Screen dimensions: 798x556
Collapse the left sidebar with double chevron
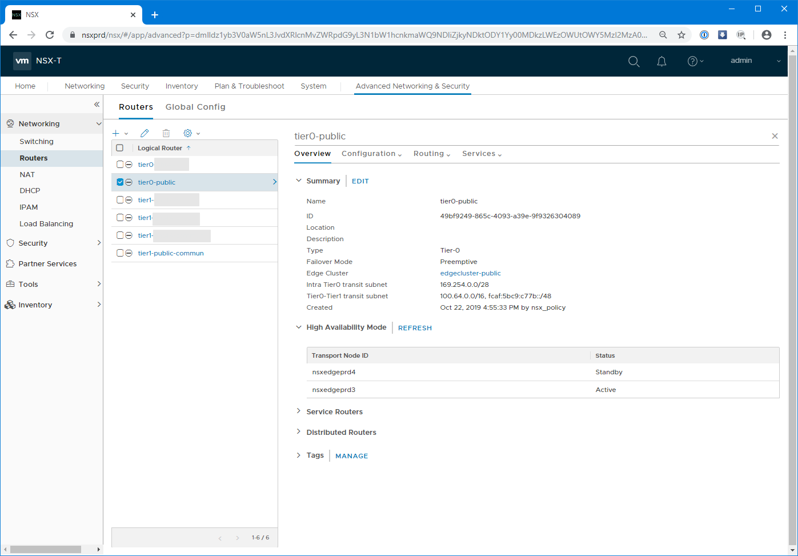(97, 105)
